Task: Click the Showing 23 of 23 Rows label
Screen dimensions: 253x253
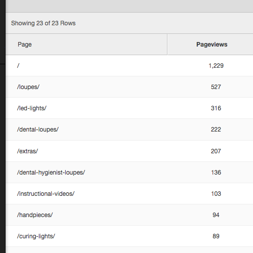Action: (x=44, y=23)
